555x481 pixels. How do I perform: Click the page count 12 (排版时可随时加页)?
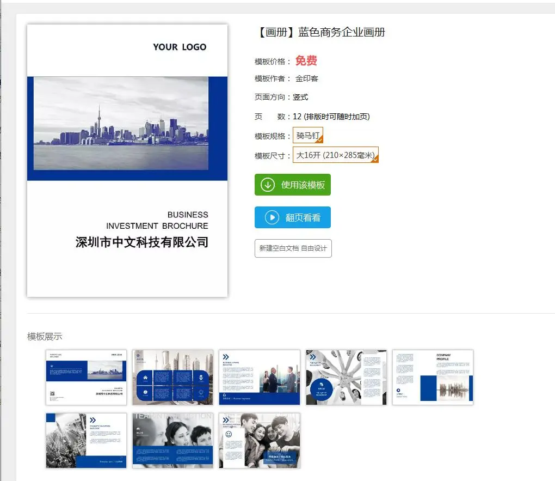coord(331,117)
